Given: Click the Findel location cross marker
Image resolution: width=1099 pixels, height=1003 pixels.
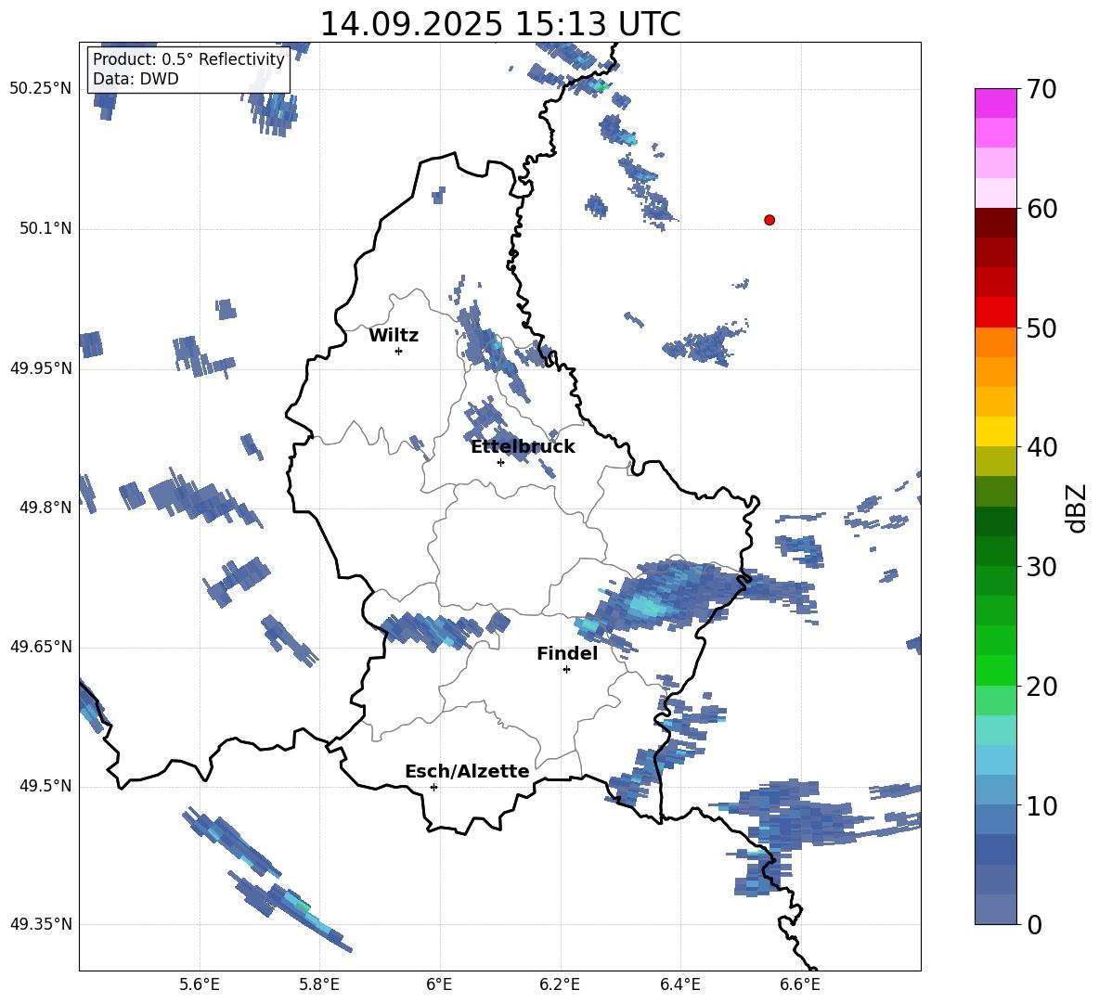Looking at the screenshot, I should pos(566,670).
